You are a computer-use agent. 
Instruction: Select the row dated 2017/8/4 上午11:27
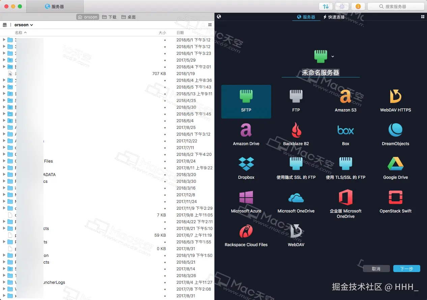pyautogui.click(x=107, y=282)
